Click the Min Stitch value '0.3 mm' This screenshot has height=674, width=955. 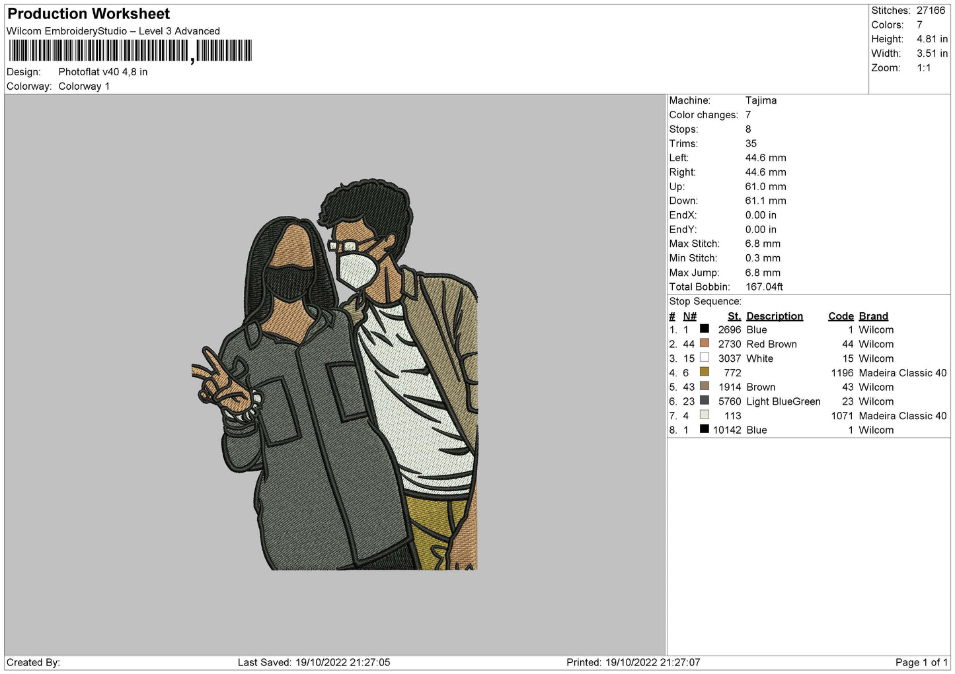[x=763, y=258]
